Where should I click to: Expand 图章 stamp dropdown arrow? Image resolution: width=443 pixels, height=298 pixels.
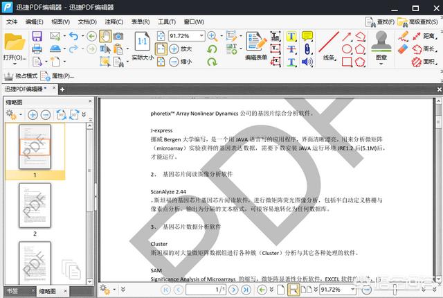coord(381,64)
